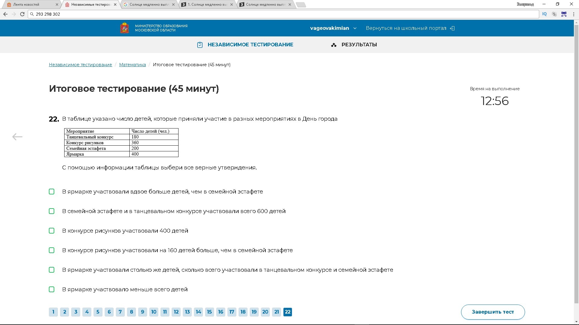Reload the page with the refresh icon

tap(22, 14)
